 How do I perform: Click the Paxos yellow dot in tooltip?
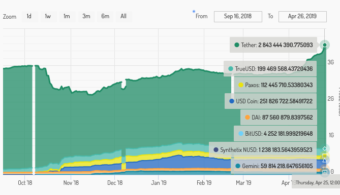[241, 85]
